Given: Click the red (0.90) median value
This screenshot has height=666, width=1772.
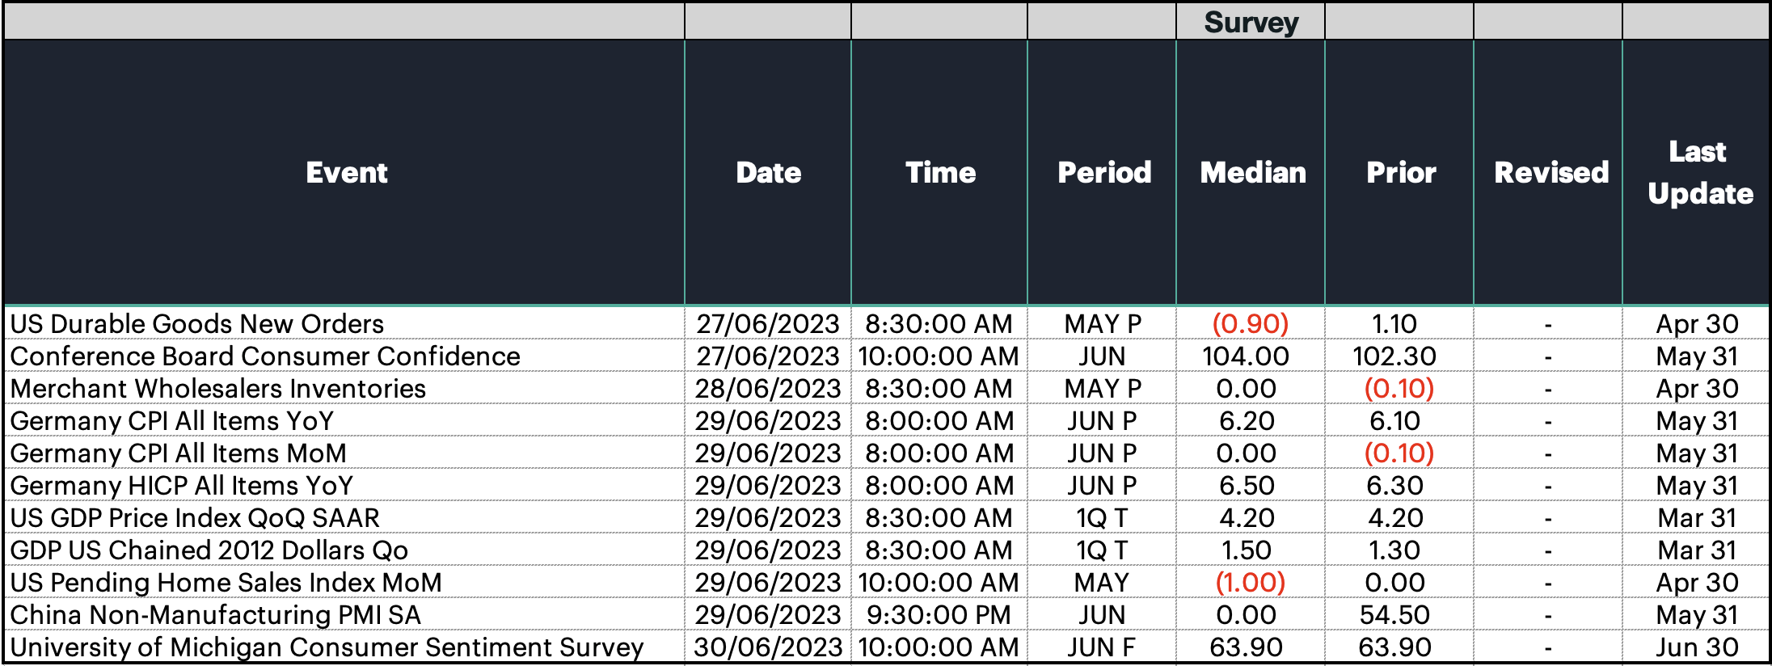Looking at the screenshot, I should (x=1251, y=323).
